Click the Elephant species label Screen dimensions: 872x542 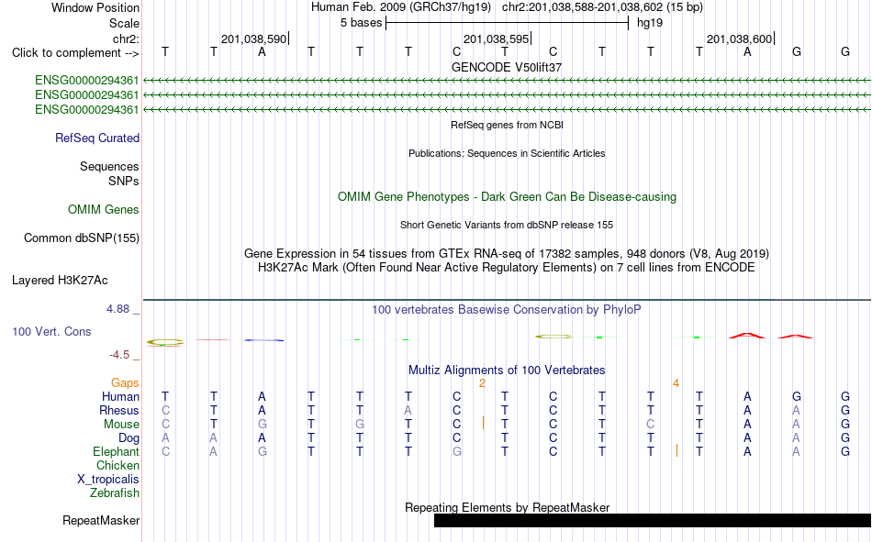[x=117, y=451]
